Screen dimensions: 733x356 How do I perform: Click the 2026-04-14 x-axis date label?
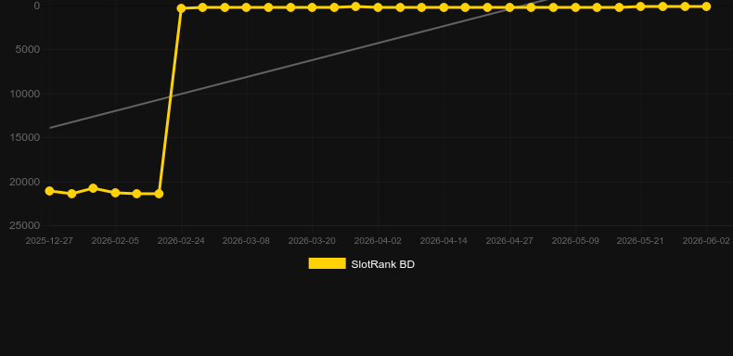(x=444, y=241)
